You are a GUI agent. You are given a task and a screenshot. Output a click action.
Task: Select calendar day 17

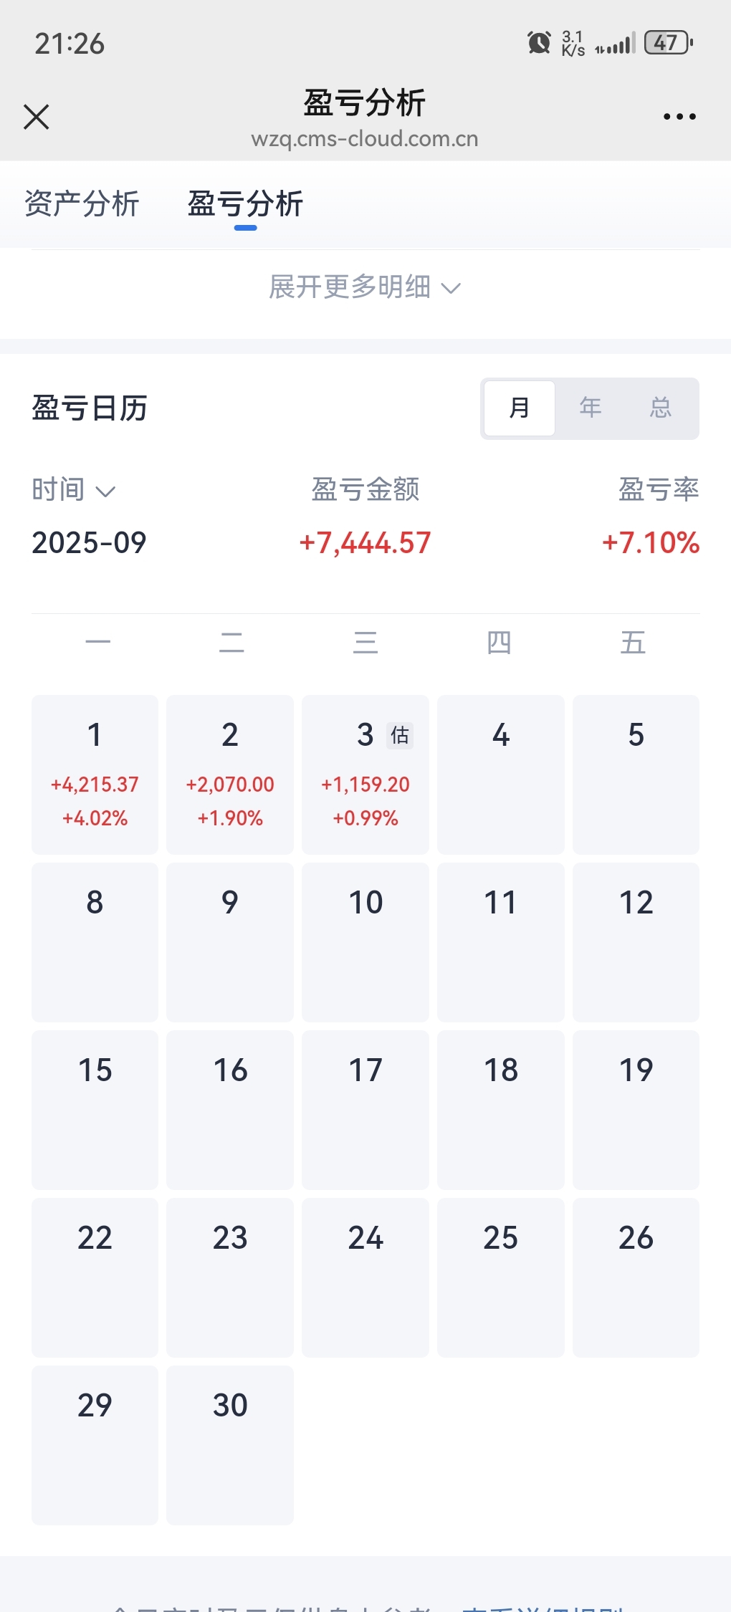(x=365, y=1110)
